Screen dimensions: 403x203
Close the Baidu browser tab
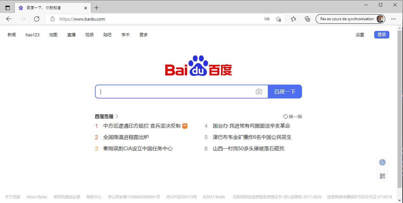click(86, 8)
